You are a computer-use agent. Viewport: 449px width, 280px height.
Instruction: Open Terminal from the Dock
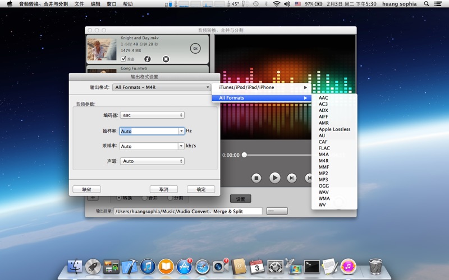[311, 267]
